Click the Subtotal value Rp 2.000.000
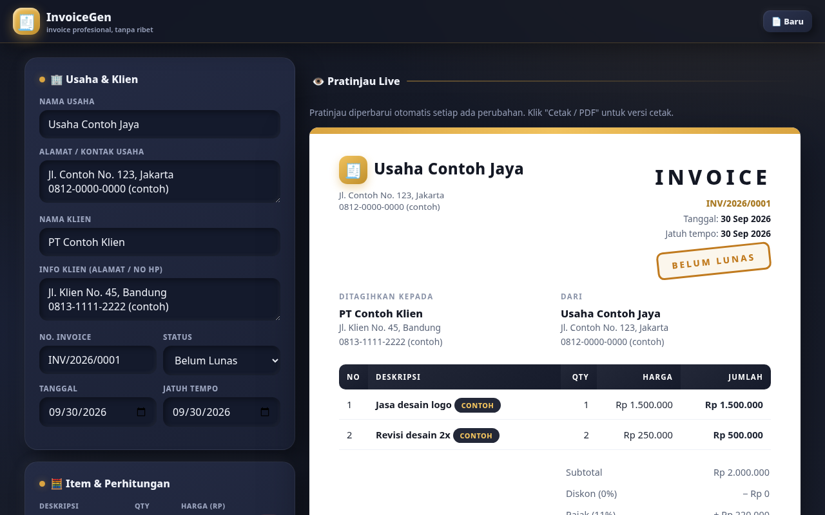825x515 pixels. click(x=741, y=473)
